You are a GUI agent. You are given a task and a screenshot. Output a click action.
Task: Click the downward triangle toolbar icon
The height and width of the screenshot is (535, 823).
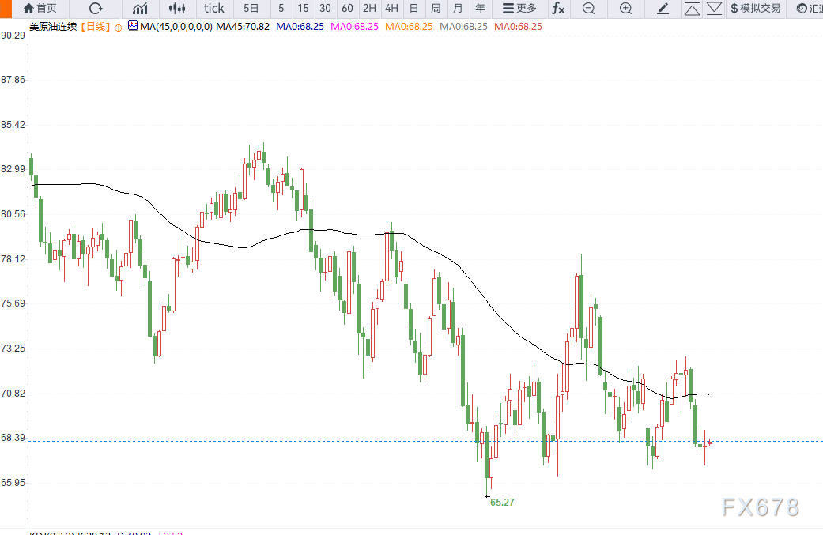pos(715,9)
